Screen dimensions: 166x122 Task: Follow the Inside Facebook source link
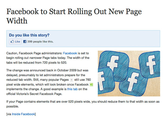click(x=23, y=114)
